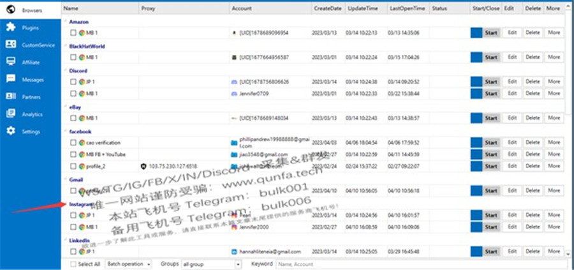
Task: Delete the Discord JP 1 profile
Action: click(x=533, y=82)
